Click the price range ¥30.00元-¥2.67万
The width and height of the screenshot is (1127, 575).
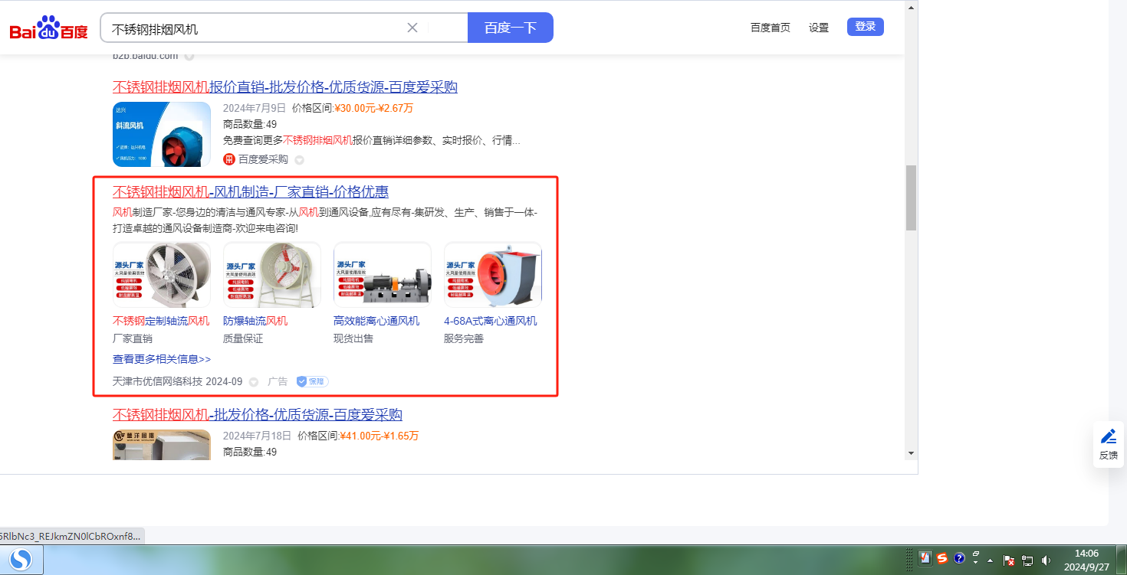coord(373,108)
